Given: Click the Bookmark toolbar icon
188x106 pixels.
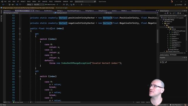Looking at the screenshot, I should tap(82, 5).
